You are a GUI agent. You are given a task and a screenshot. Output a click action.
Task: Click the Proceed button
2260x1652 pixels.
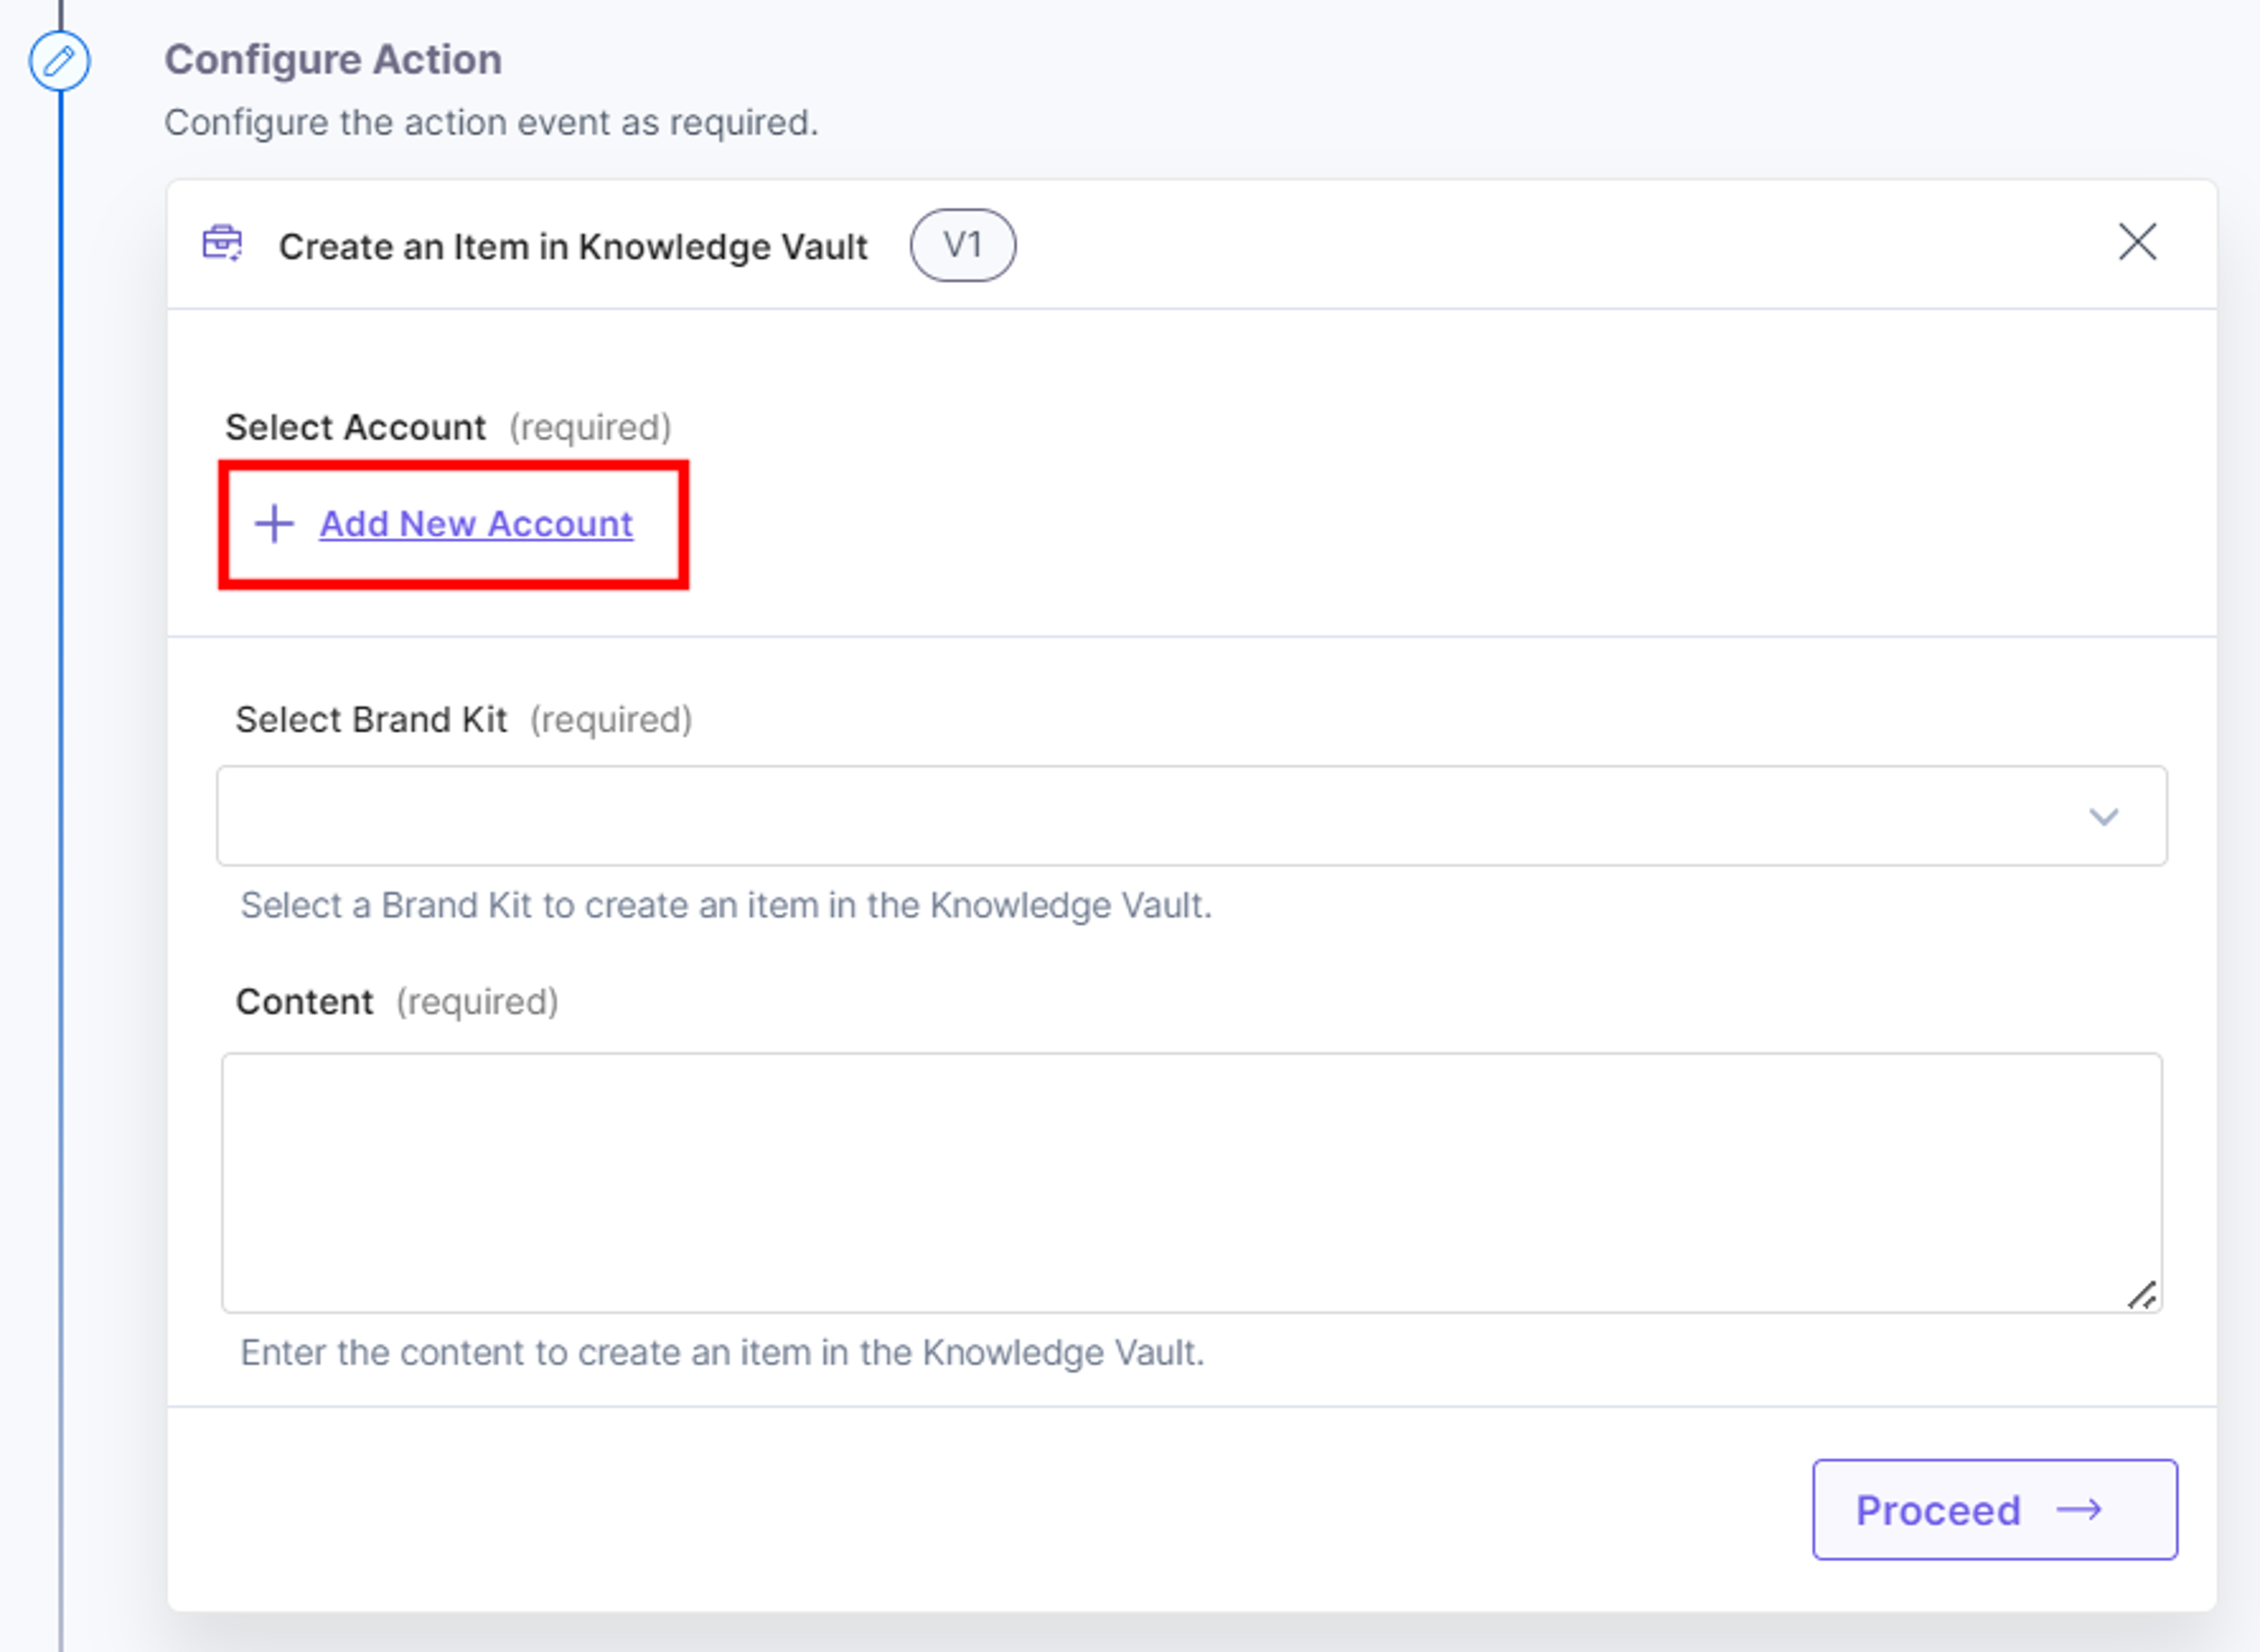click(1995, 1510)
